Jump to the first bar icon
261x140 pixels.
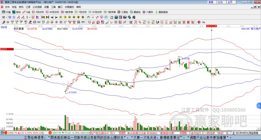tap(43, 17)
